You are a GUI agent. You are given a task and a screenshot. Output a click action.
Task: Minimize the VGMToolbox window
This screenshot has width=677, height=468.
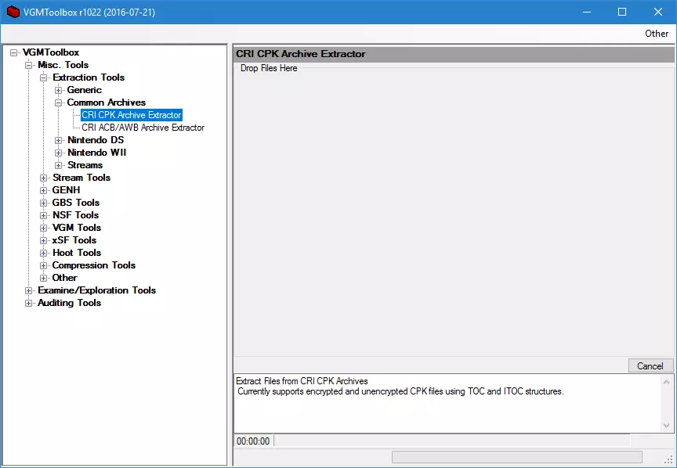click(x=587, y=12)
